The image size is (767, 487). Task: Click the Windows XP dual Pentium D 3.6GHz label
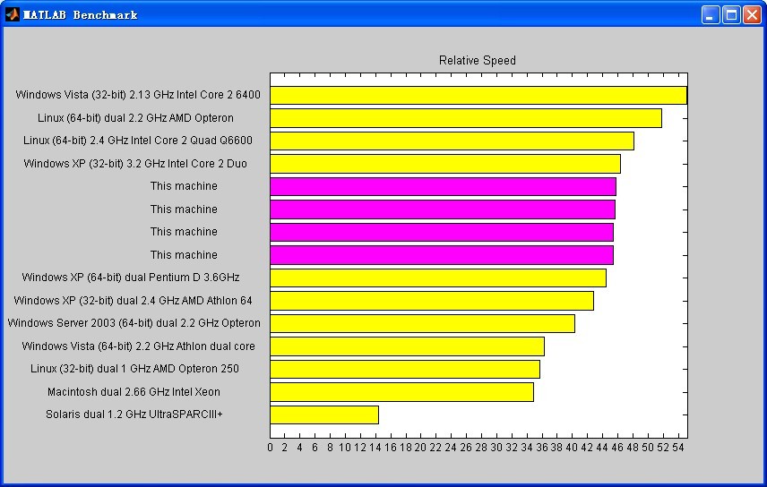click(131, 278)
